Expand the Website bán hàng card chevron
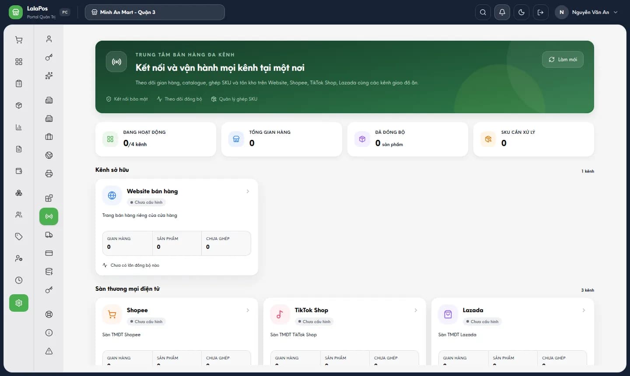The image size is (630, 376). click(248, 191)
